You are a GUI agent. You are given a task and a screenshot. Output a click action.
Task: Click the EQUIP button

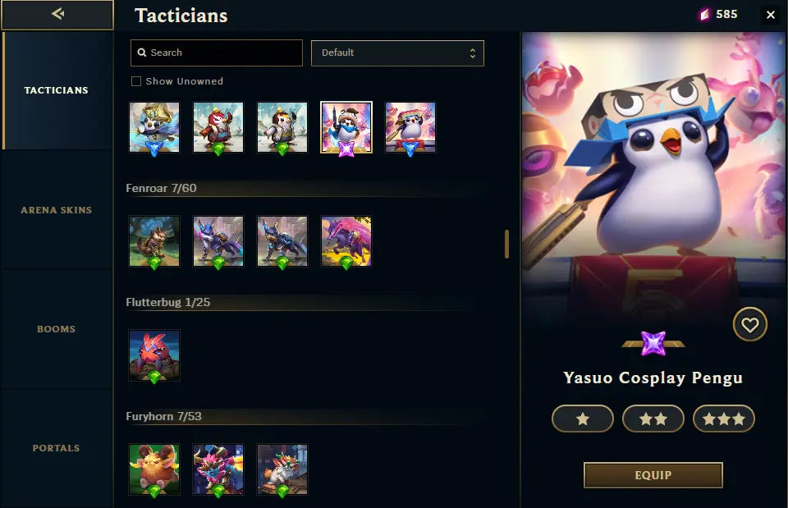coord(653,475)
